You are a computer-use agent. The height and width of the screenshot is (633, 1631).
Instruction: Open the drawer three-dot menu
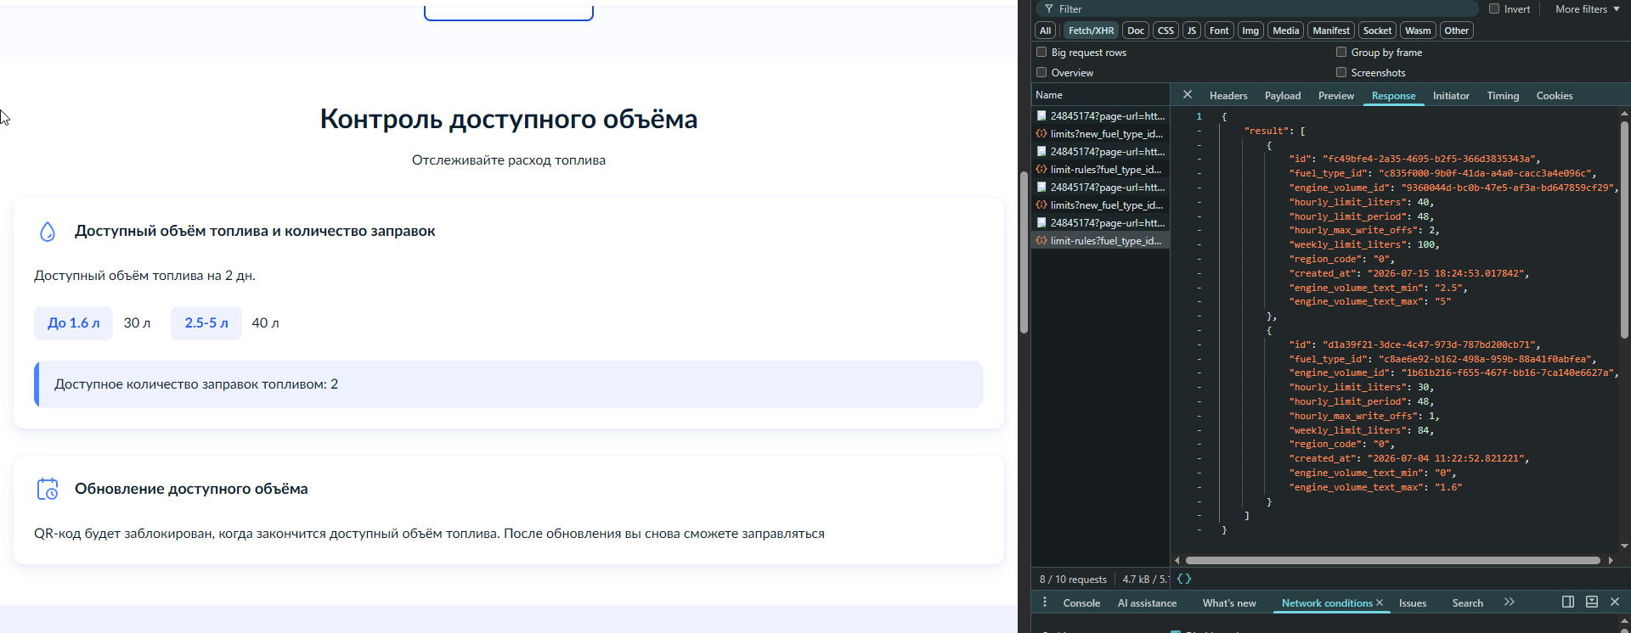point(1045,602)
